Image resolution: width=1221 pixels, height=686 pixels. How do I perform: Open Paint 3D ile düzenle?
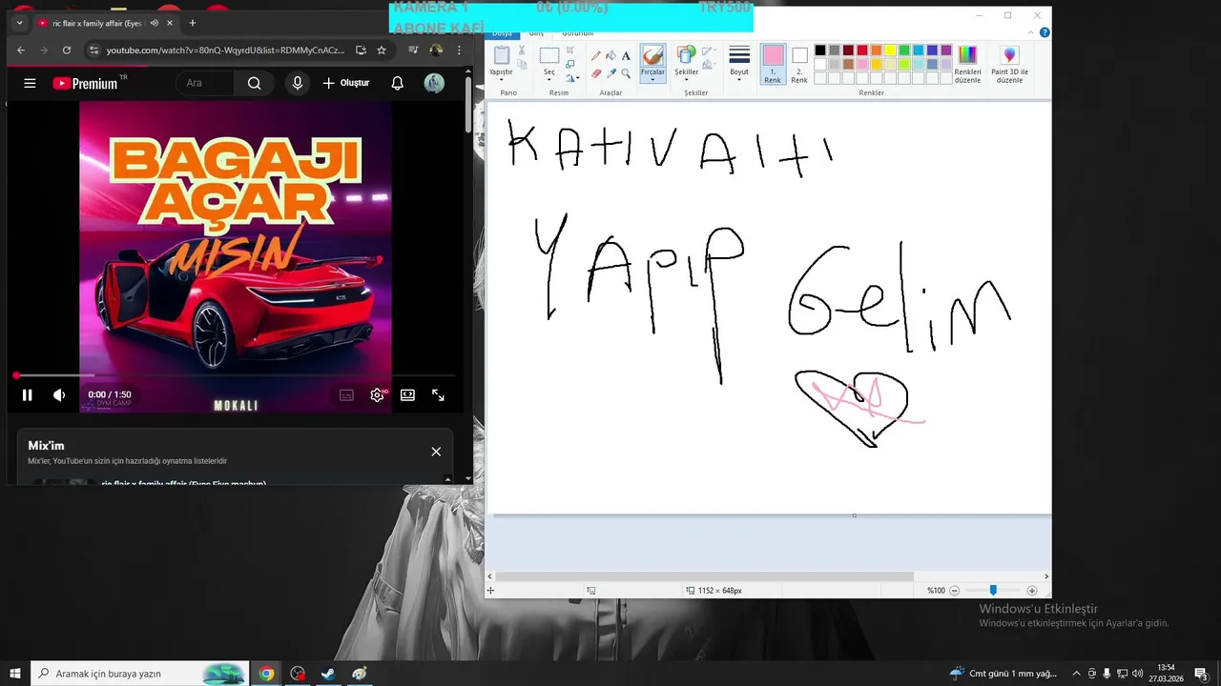click(1009, 64)
